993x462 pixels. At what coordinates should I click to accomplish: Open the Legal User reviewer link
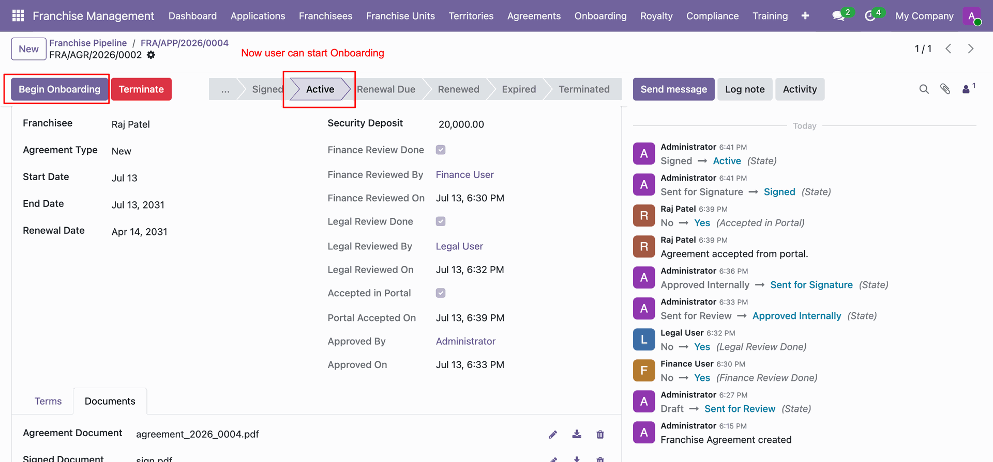[459, 246]
